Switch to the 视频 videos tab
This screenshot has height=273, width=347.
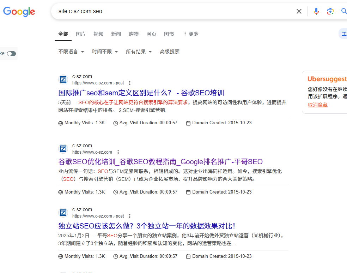98,34
